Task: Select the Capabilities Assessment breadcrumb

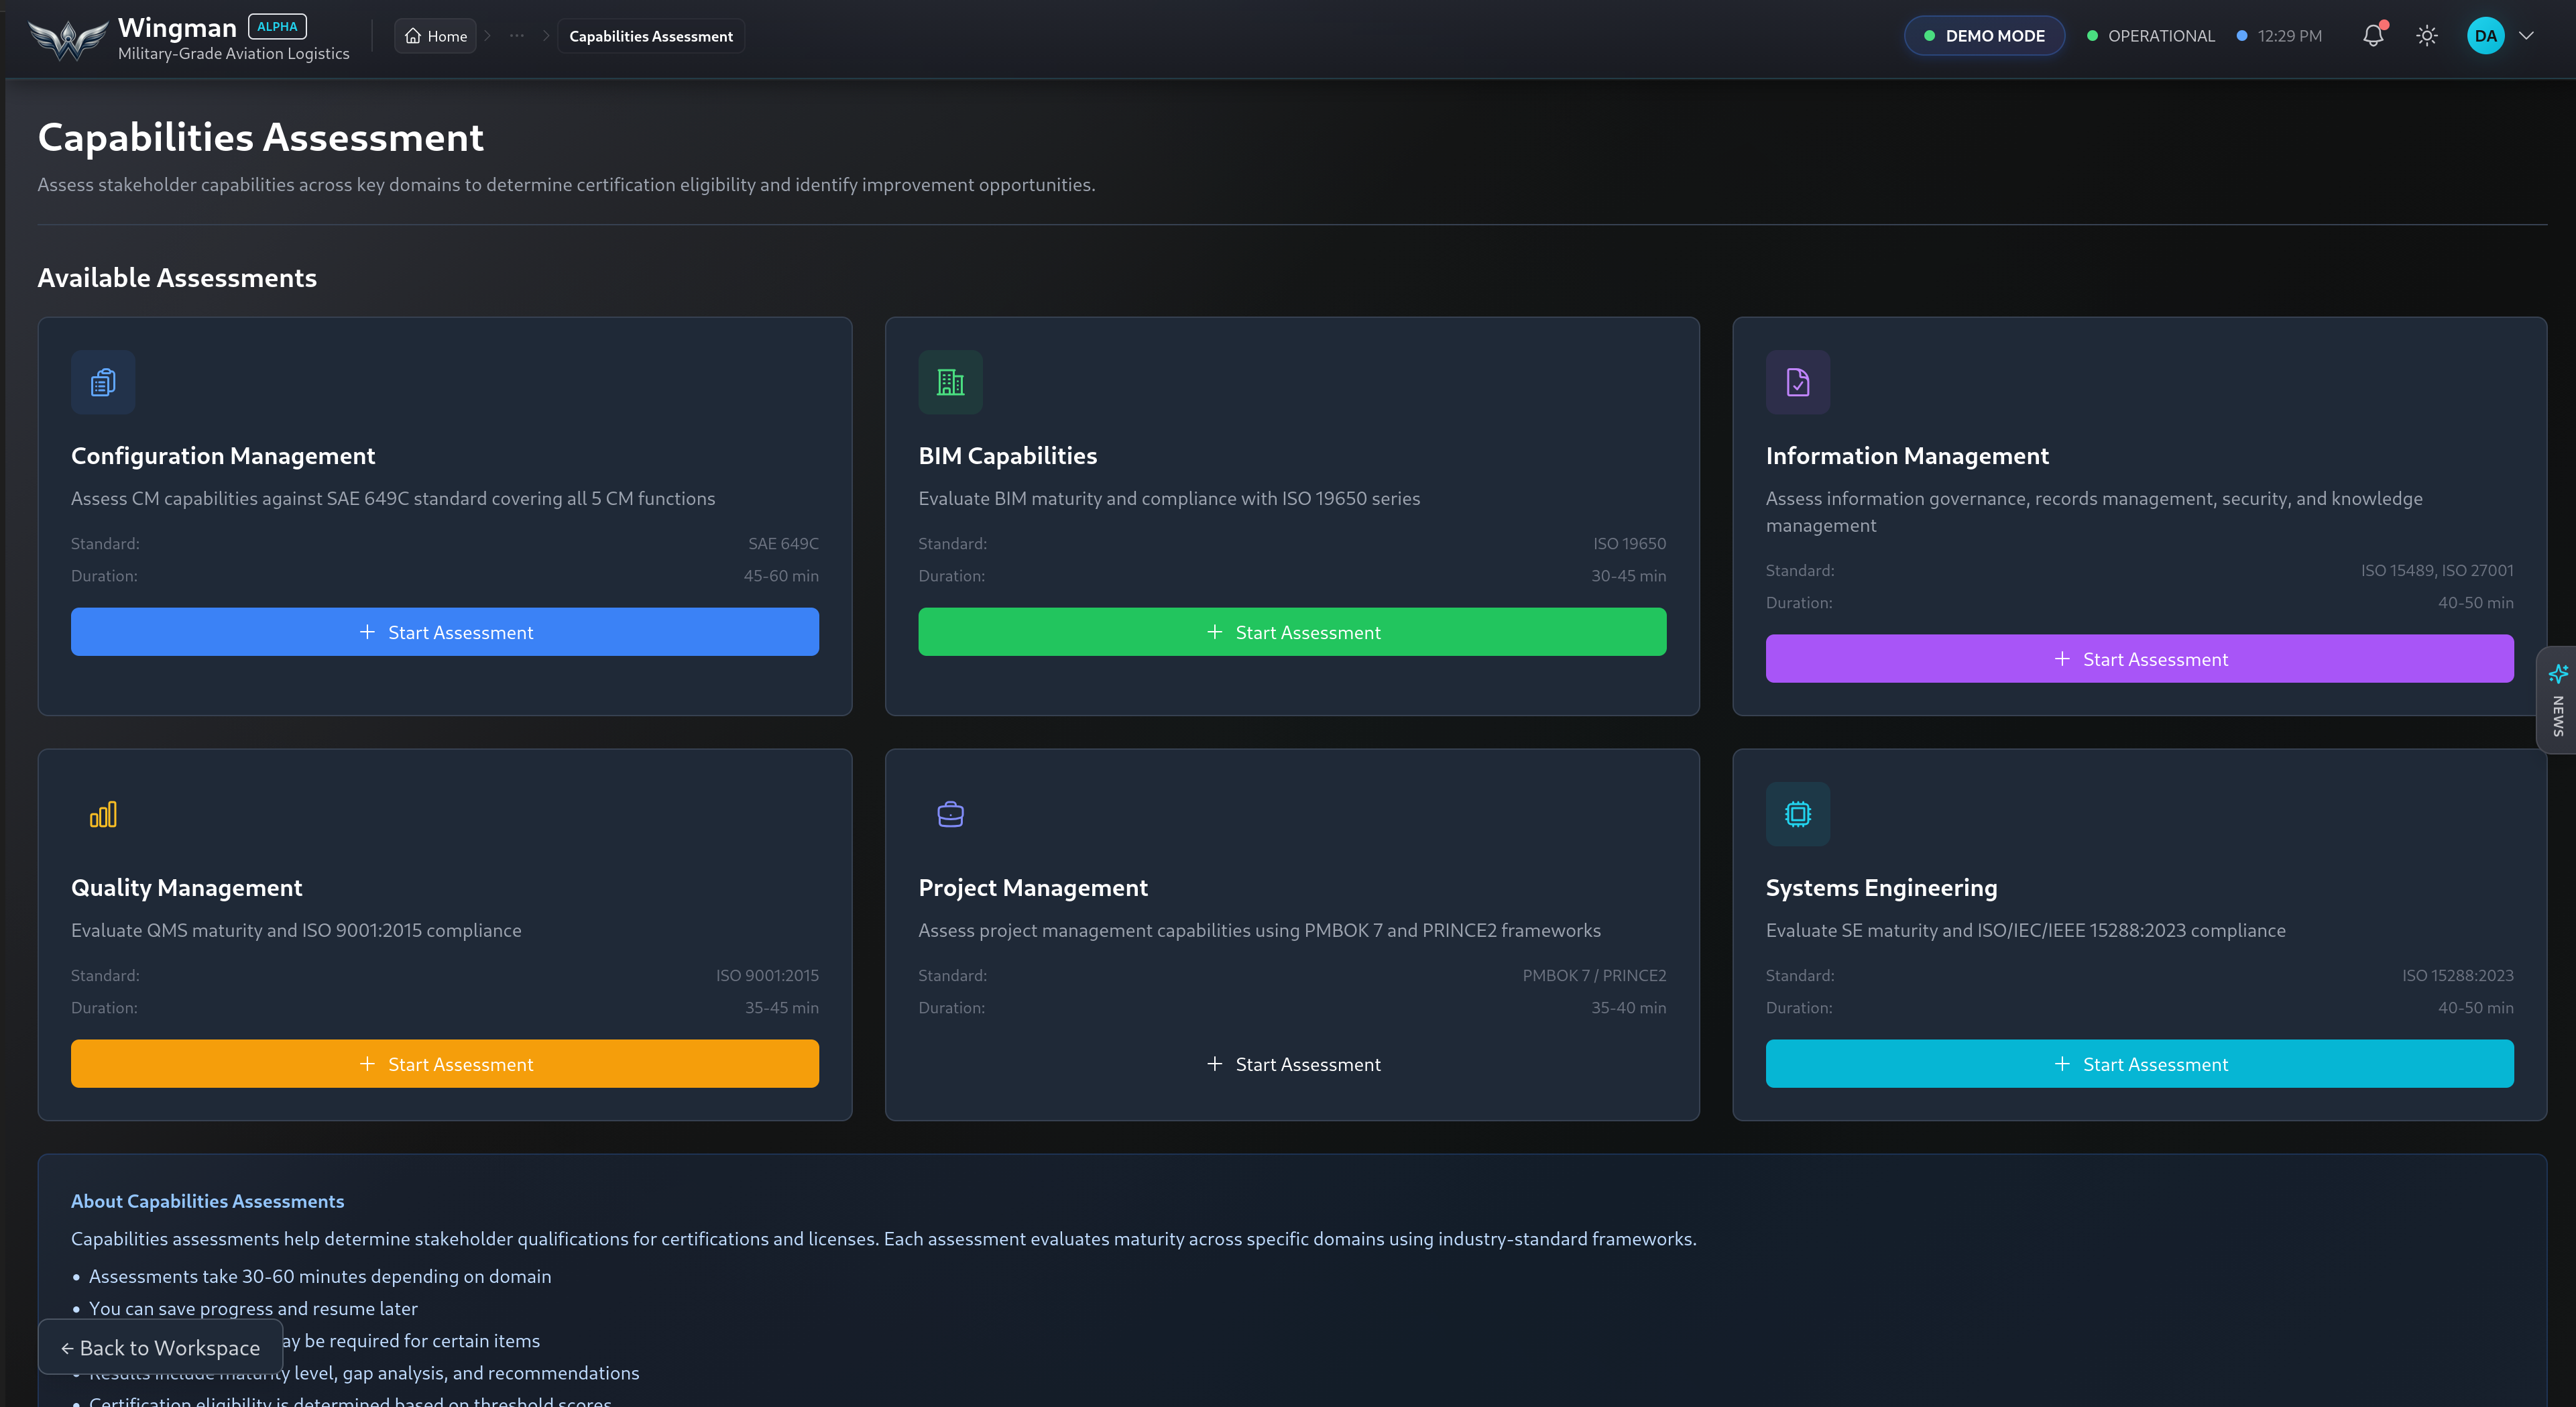Action: [x=650, y=36]
